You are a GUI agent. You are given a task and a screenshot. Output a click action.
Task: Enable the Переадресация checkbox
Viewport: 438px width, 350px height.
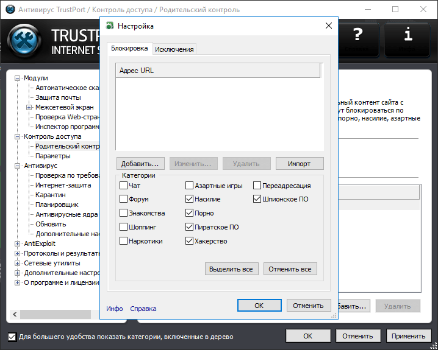[x=257, y=185]
